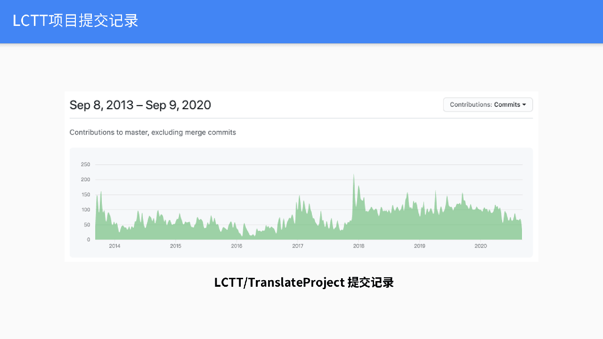This screenshot has width=603, height=339.
Task: Click the slide title LCTT项目提交记录
Action: point(75,21)
